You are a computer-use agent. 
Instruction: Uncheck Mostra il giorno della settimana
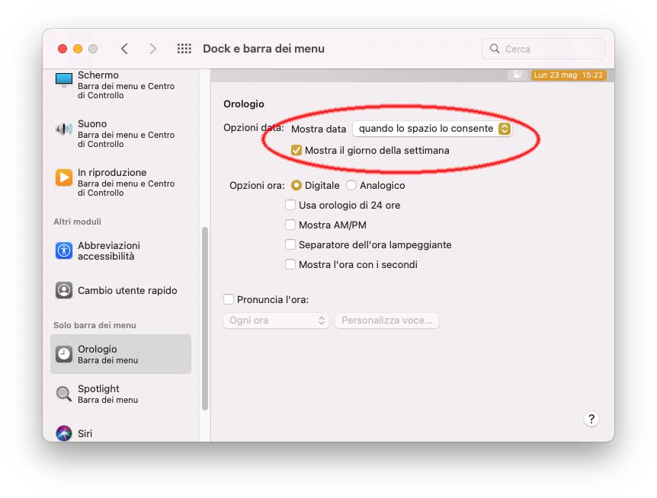click(296, 150)
